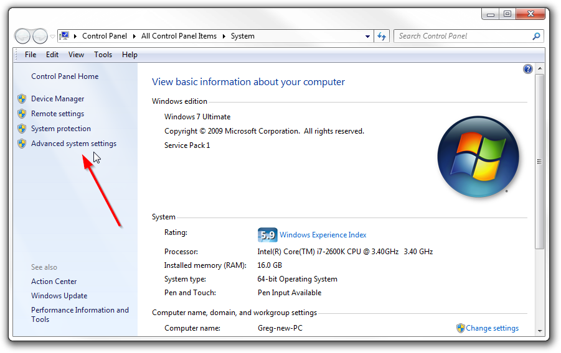Open Action Center link
Image resolution: width=561 pixels, height=353 pixels.
tap(54, 282)
